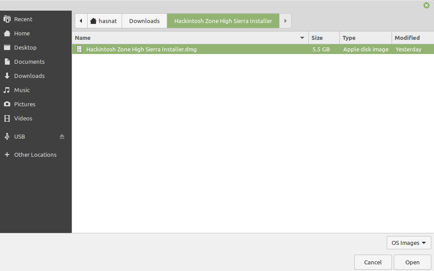Sort files by Size column
Screen dimensions: 434x271
coord(324,38)
